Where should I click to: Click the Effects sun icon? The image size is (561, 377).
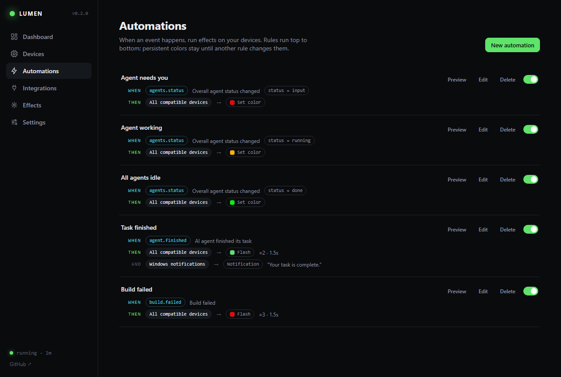click(x=14, y=105)
